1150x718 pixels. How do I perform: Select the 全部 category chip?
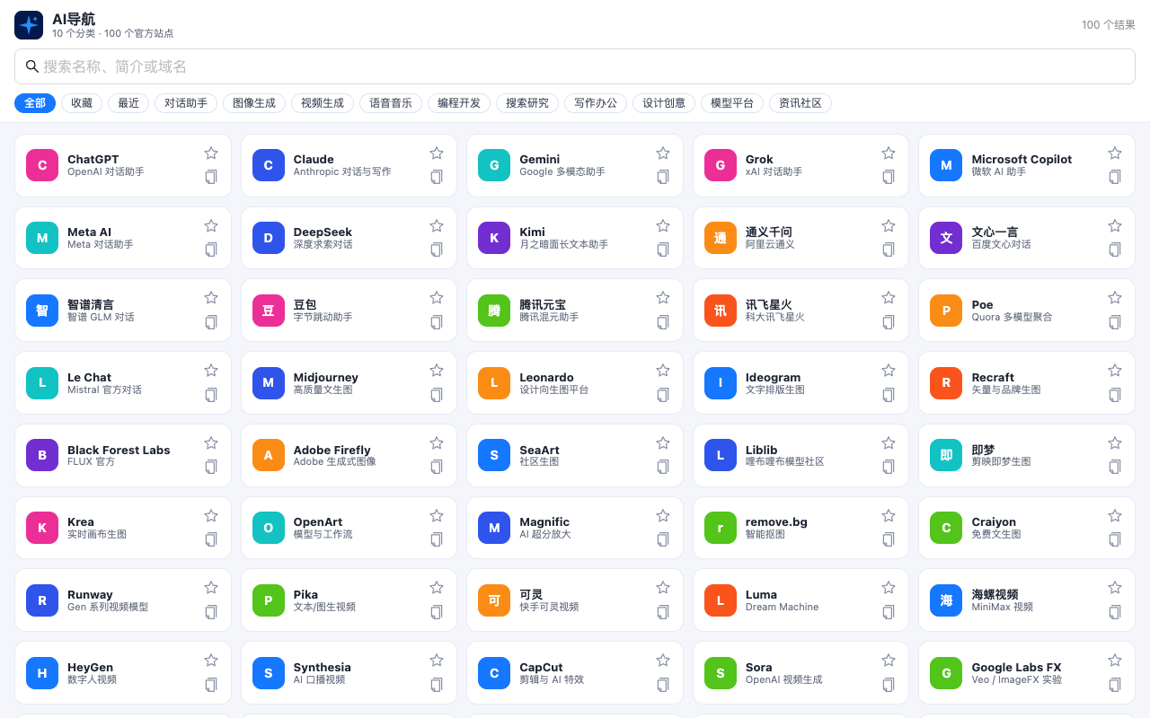pyautogui.click(x=35, y=103)
